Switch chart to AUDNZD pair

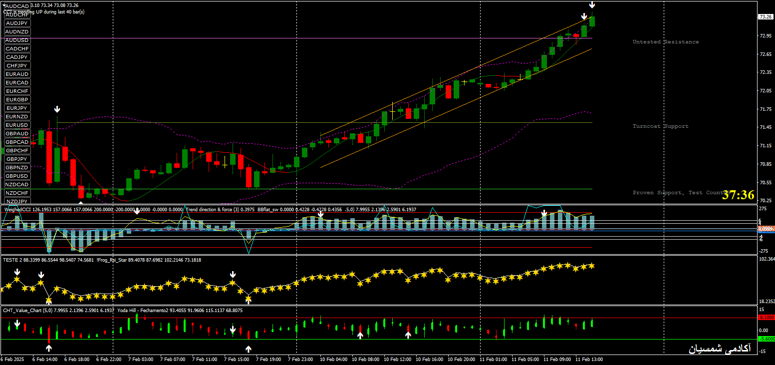click(17, 31)
